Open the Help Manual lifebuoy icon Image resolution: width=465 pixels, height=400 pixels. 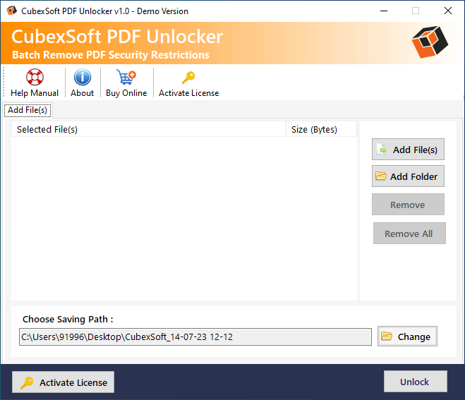[35, 78]
